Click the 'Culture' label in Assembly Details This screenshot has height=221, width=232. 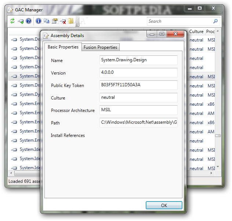[x=58, y=98]
